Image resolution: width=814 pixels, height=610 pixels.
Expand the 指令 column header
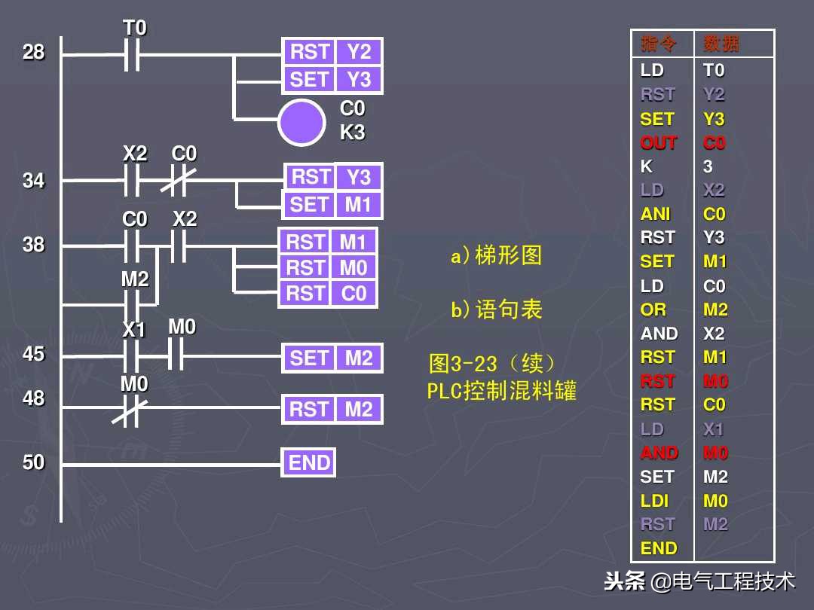tap(659, 44)
